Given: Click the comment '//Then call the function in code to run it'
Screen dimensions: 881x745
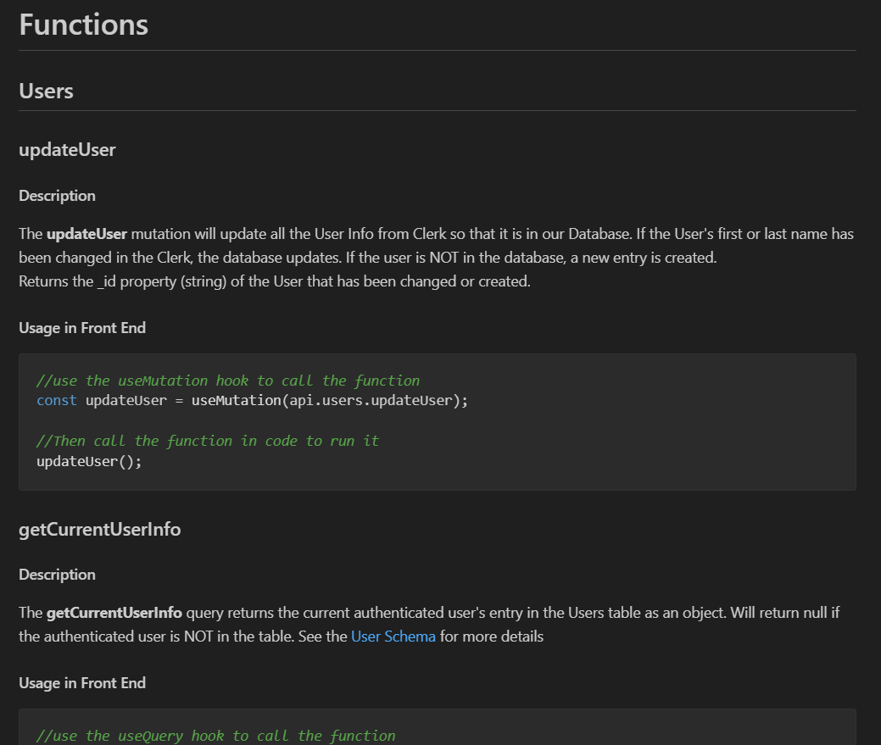Looking at the screenshot, I should tap(208, 442).
